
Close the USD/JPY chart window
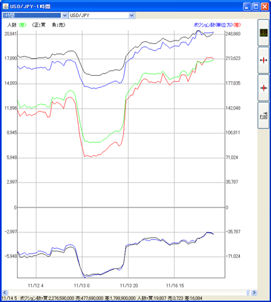[265, 7]
